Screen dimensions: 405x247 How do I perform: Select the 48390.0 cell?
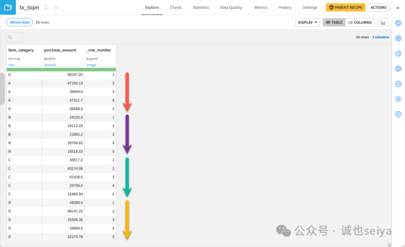click(63, 203)
